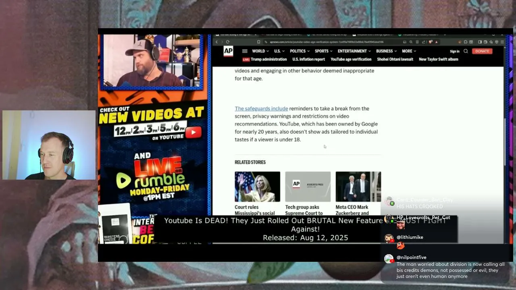This screenshot has width=516, height=290.
Task: Click the red DONATE button
Action: click(482, 51)
